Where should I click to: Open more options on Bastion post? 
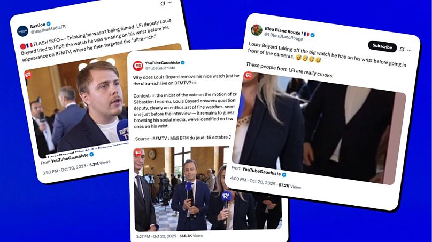point(170,2)
